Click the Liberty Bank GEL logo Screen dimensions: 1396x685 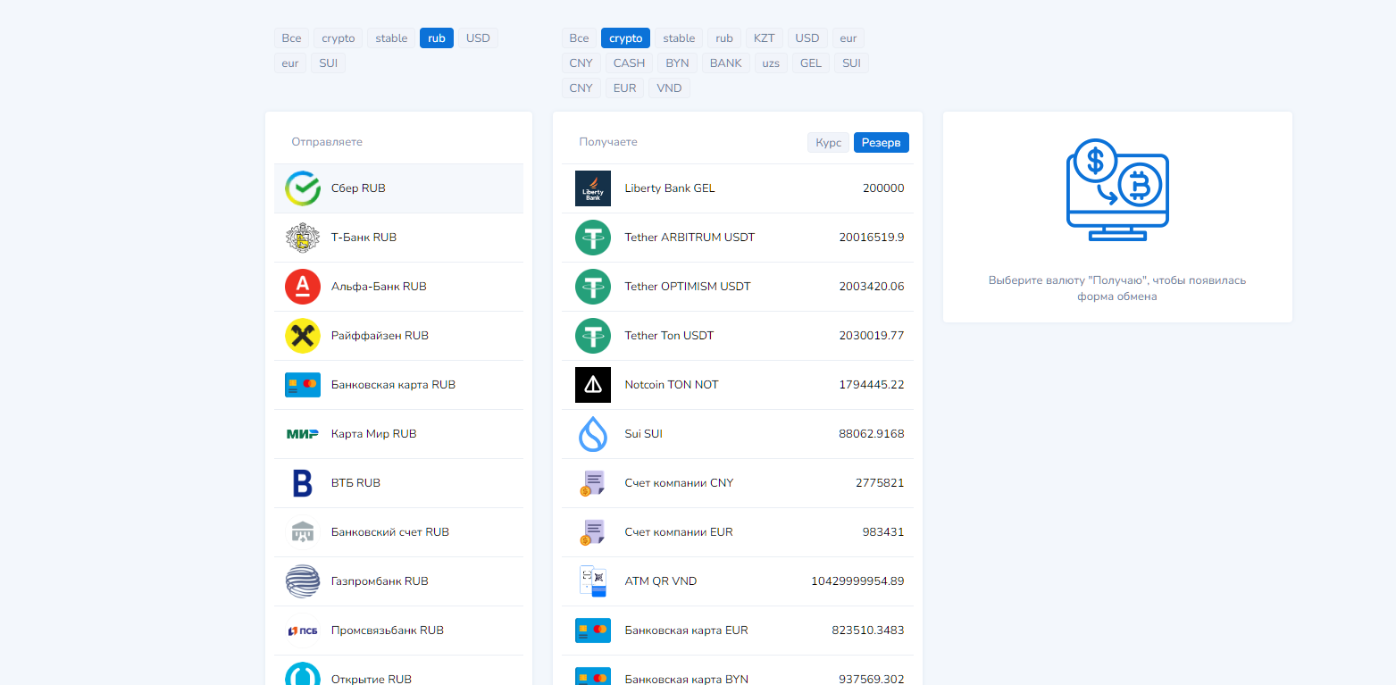point(593,188)
